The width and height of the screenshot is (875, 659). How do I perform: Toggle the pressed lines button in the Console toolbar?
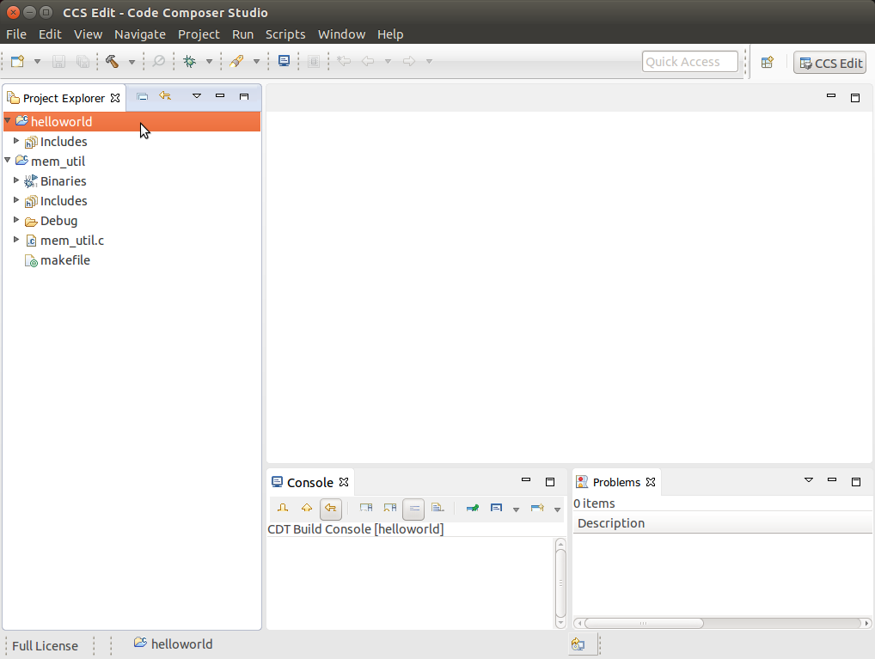point(413,508)
